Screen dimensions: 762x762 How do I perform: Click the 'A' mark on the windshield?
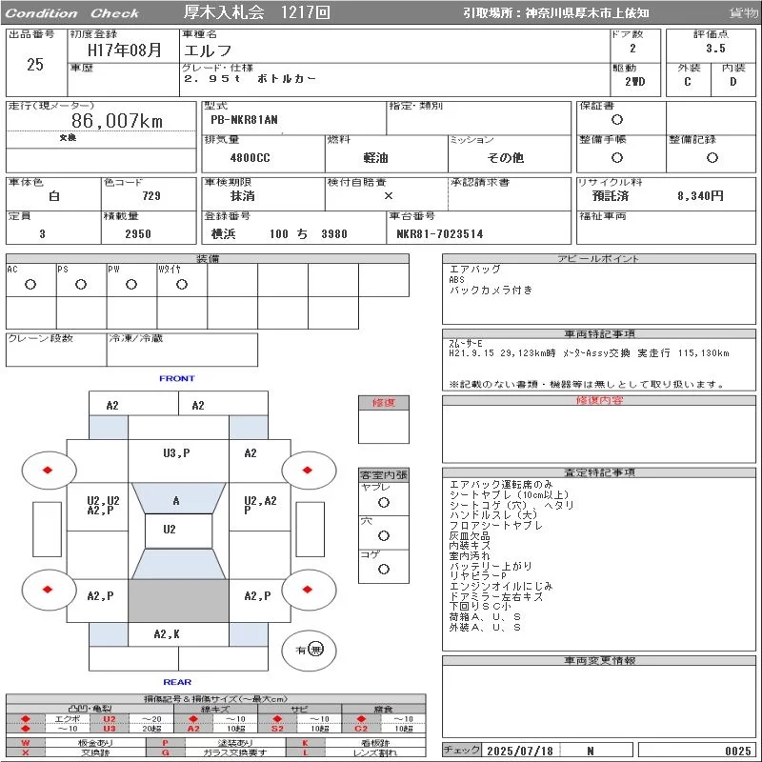176,501
